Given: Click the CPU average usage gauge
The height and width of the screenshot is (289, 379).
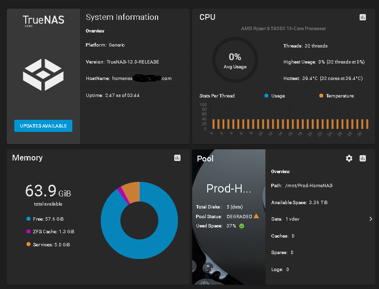Looking at the screenshot, I should pos(235,60).
